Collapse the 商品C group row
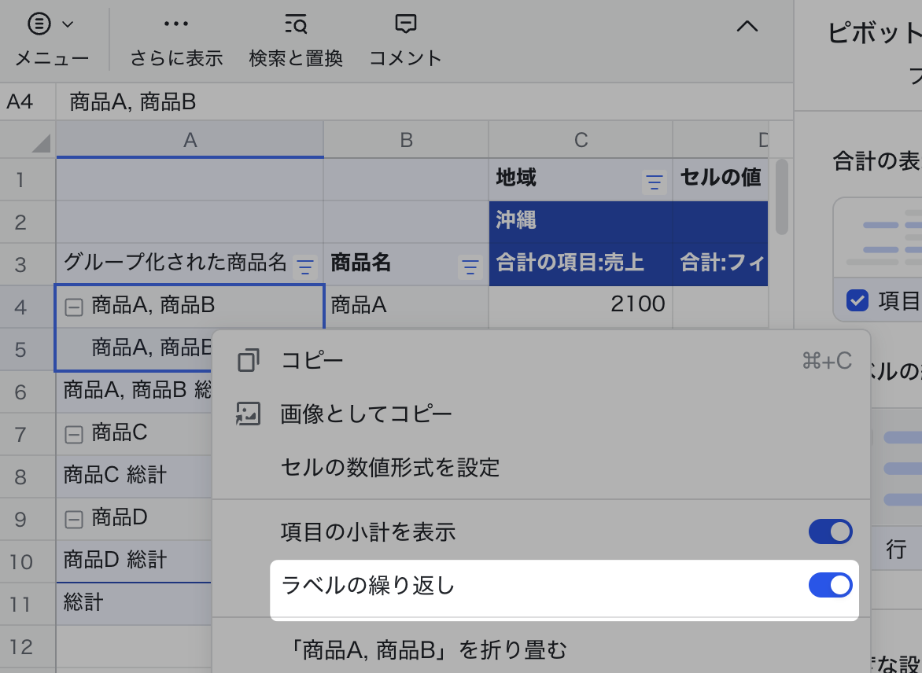 (73, 434)
